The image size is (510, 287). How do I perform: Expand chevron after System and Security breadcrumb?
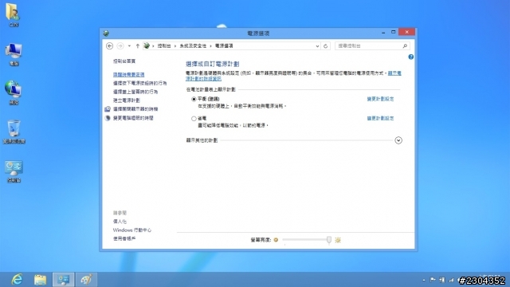[210, 46]
